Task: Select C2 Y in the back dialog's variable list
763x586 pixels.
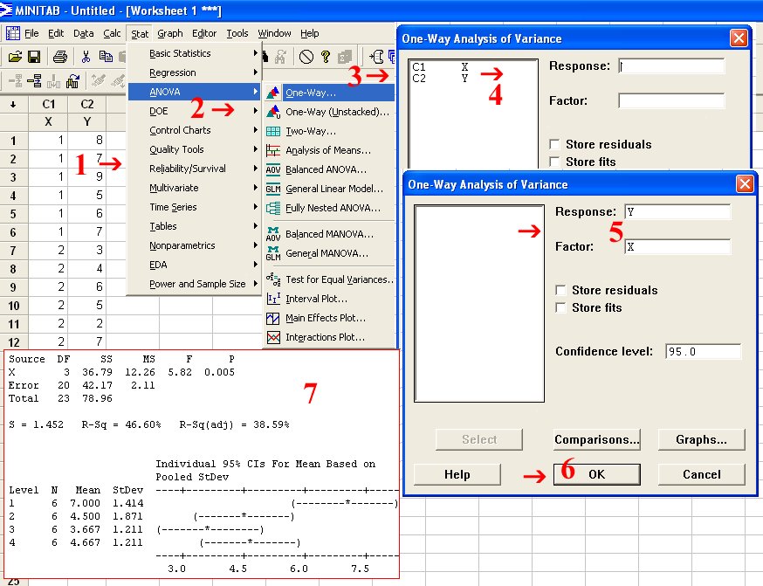Action: pos(440,79)
